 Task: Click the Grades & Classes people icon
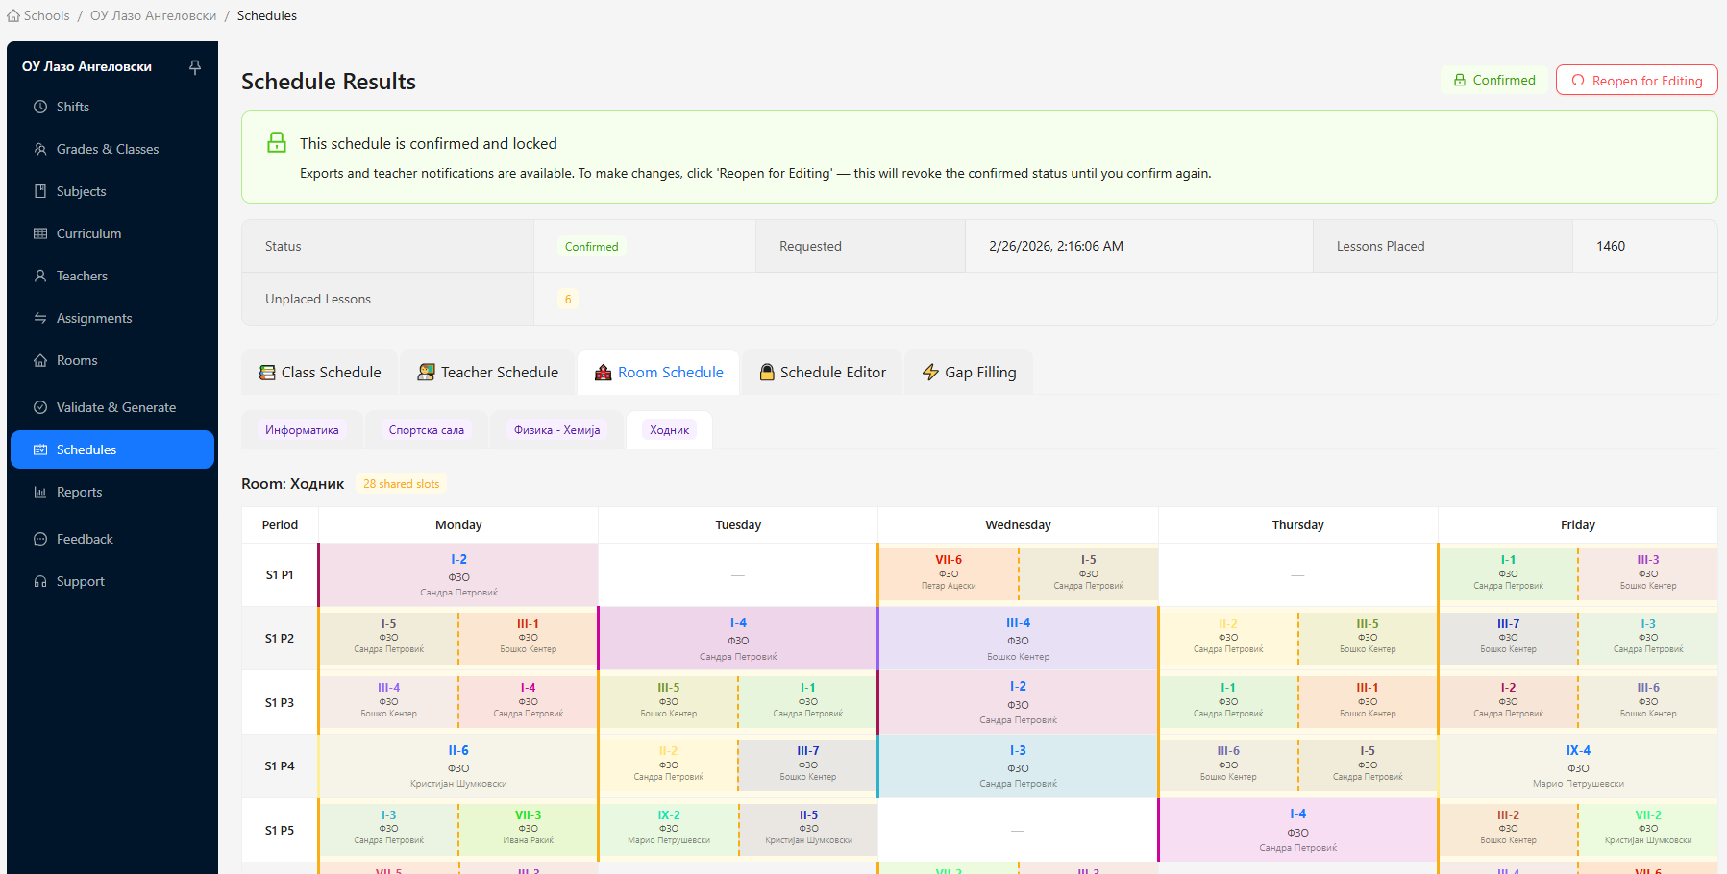tap(40, 149)
